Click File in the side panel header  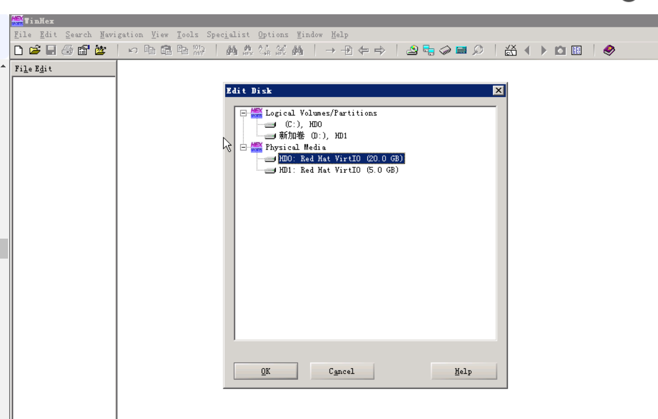pyautogui.click(x=23, y=69)
